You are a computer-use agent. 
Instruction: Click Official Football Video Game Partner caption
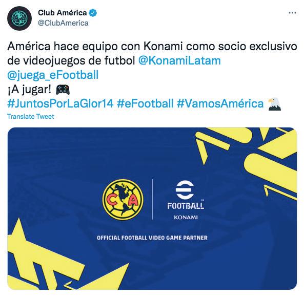[152, 238]
